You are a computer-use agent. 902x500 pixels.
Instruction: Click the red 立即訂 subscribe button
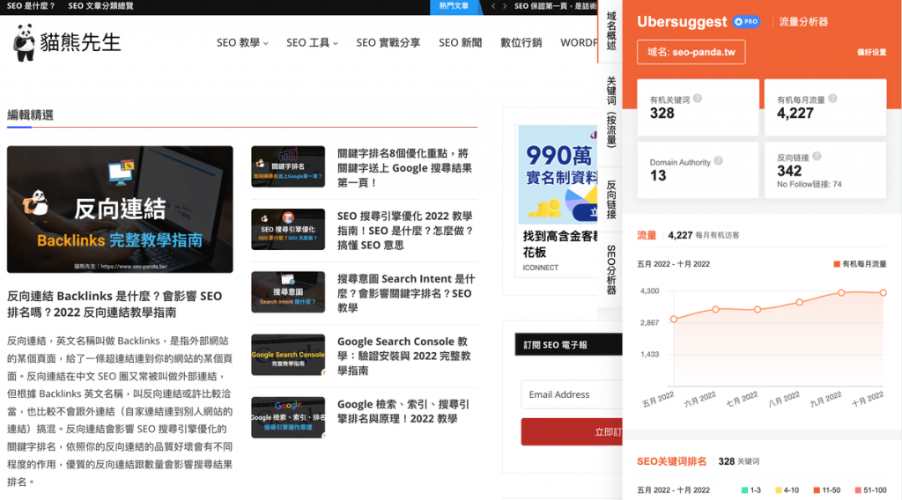point(572,431)
